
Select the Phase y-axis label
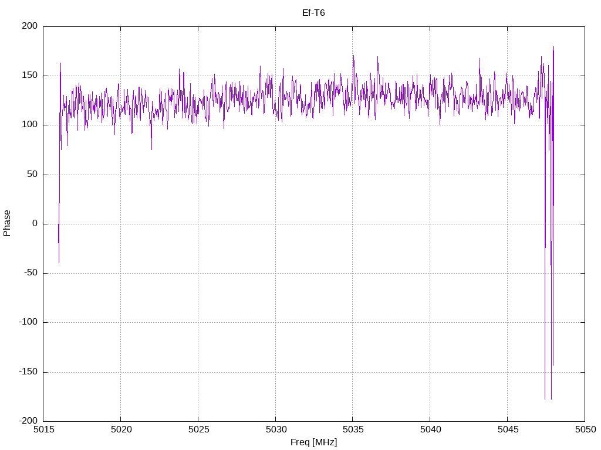pos(7,223)
